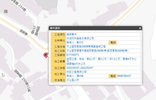Click the construction date 2022/02/07~2022/02/07
156x100 pixels.
(80, 68)
